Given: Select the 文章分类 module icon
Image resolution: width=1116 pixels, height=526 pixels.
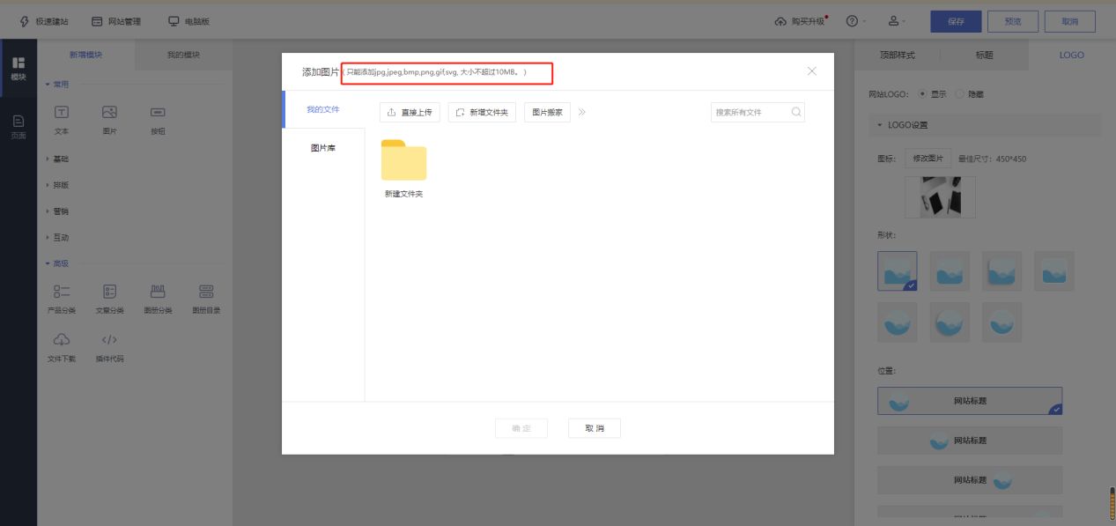Looking at the screenshot, I should 110,291.
